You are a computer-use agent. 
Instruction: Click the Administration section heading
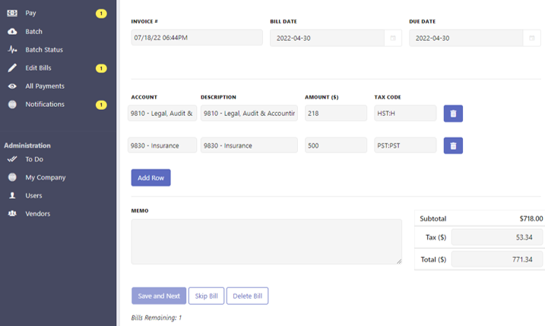pyautogui.click(x=27, y=146)
